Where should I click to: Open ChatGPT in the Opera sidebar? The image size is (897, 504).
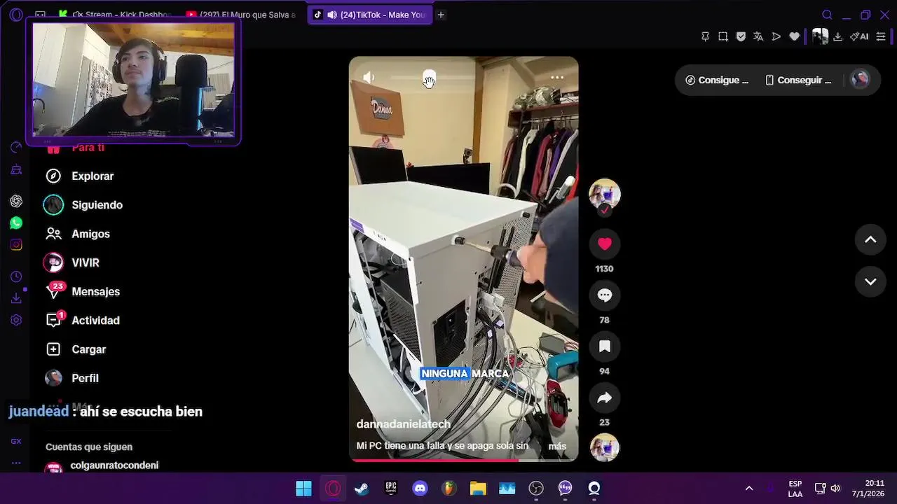(16, 202)
